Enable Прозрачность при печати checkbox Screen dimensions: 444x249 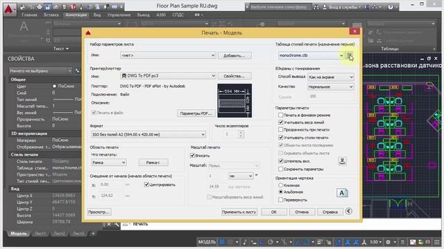coord(280,130)
